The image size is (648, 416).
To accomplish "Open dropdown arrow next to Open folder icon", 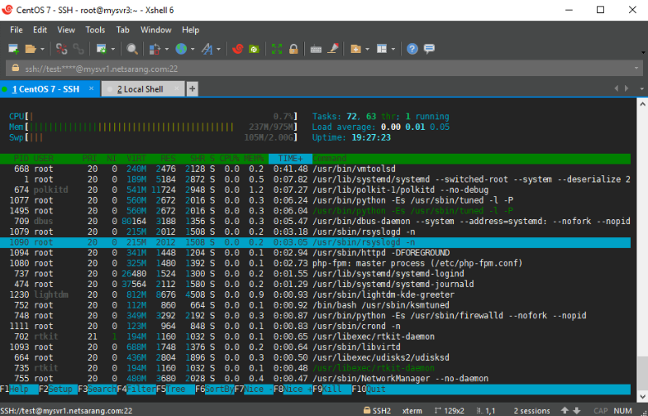I will [42, 50].
